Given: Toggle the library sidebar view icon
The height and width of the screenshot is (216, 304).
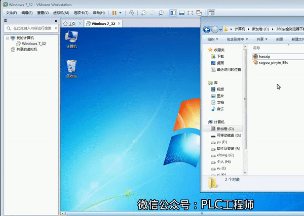Looking at the screenshot, I should coord(173,13).
